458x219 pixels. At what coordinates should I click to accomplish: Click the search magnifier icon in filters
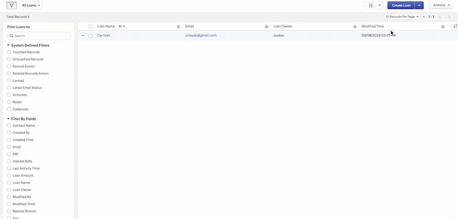pos(12,36)
